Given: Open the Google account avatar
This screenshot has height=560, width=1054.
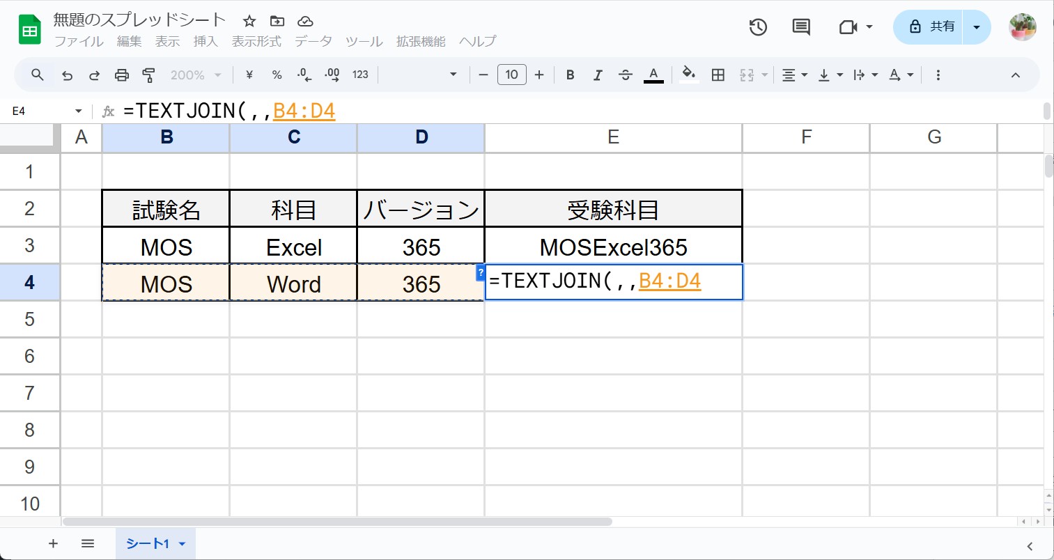Looking at the screenshot, I should tap(1023, 27).
